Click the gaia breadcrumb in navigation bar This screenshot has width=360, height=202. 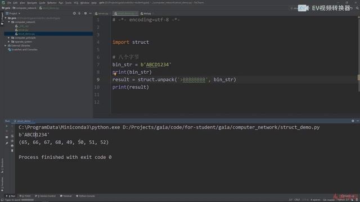click(6, 8)
